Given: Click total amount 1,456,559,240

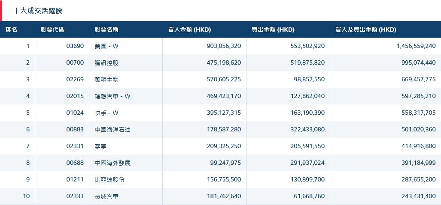Looking at the screenshot, I should click(x=416, y=46).
